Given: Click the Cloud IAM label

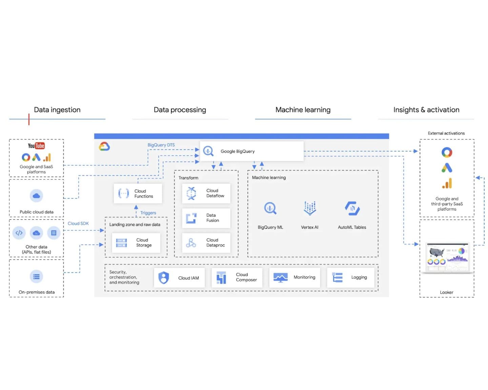Looking at the screenshot, I should (189, 278).
